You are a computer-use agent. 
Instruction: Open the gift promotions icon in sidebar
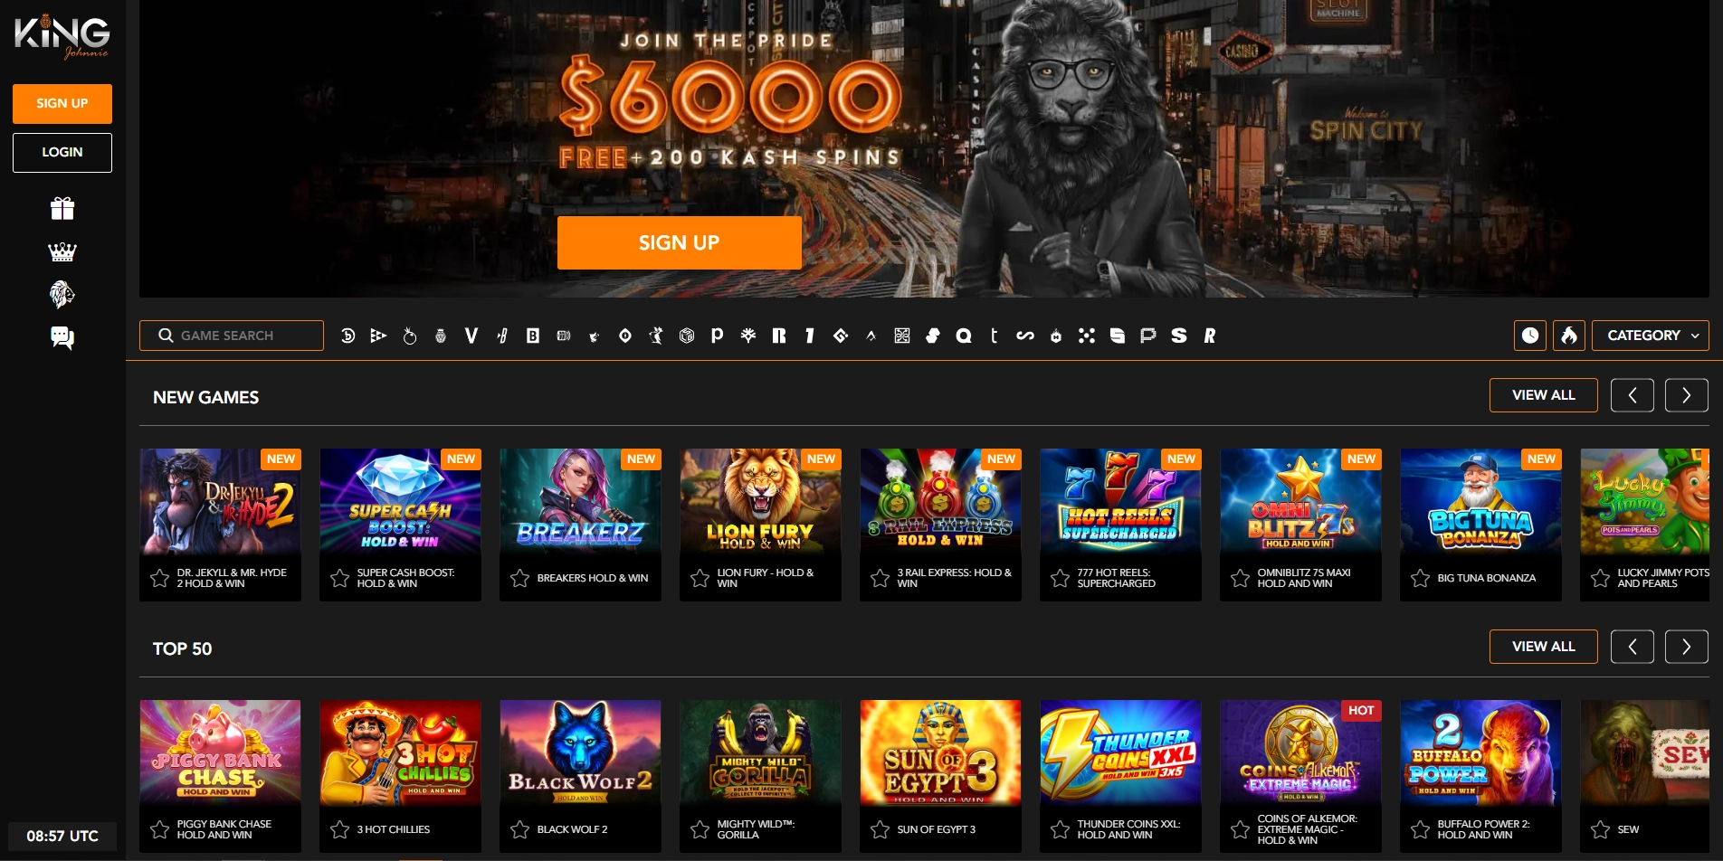[x=62, y=209]
